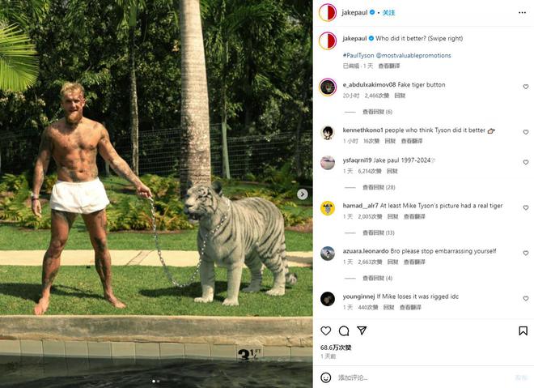Expand the 6 replies under Fake tiger button comment
This screenshot has width=534, height=388.
[377, 112]
